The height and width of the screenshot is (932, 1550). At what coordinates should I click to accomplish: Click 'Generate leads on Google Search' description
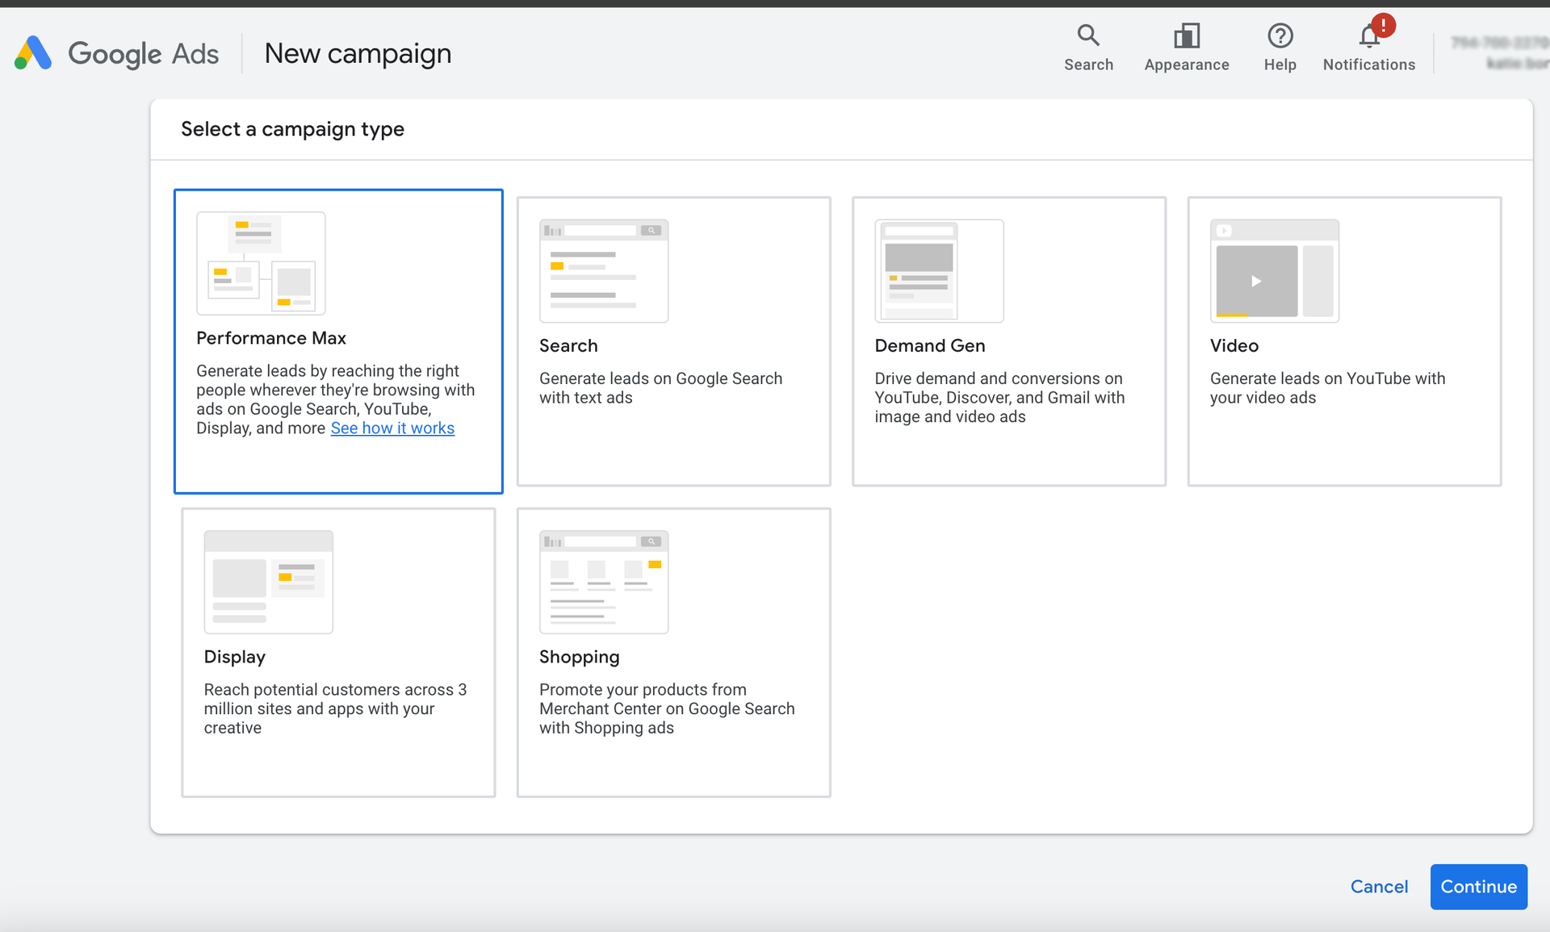(660, 388)
